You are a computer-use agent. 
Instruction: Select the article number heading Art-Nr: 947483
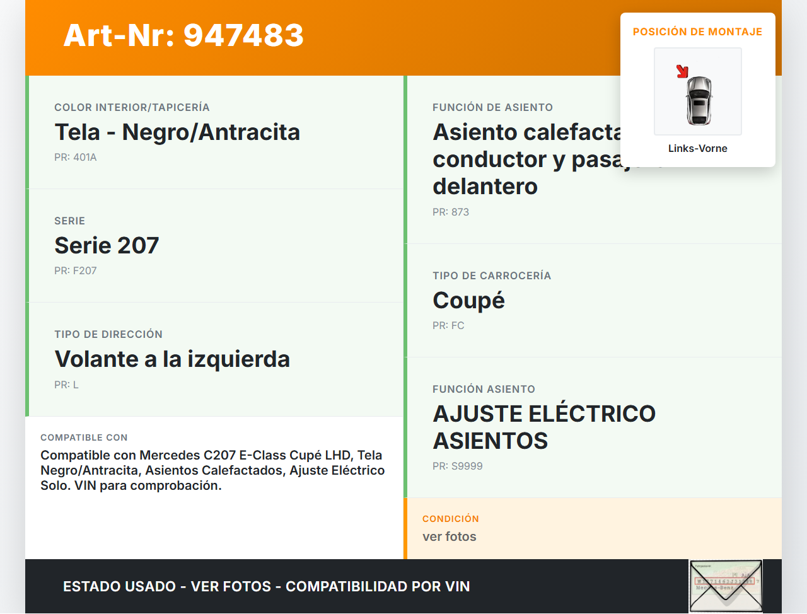[x=183, y=35]
